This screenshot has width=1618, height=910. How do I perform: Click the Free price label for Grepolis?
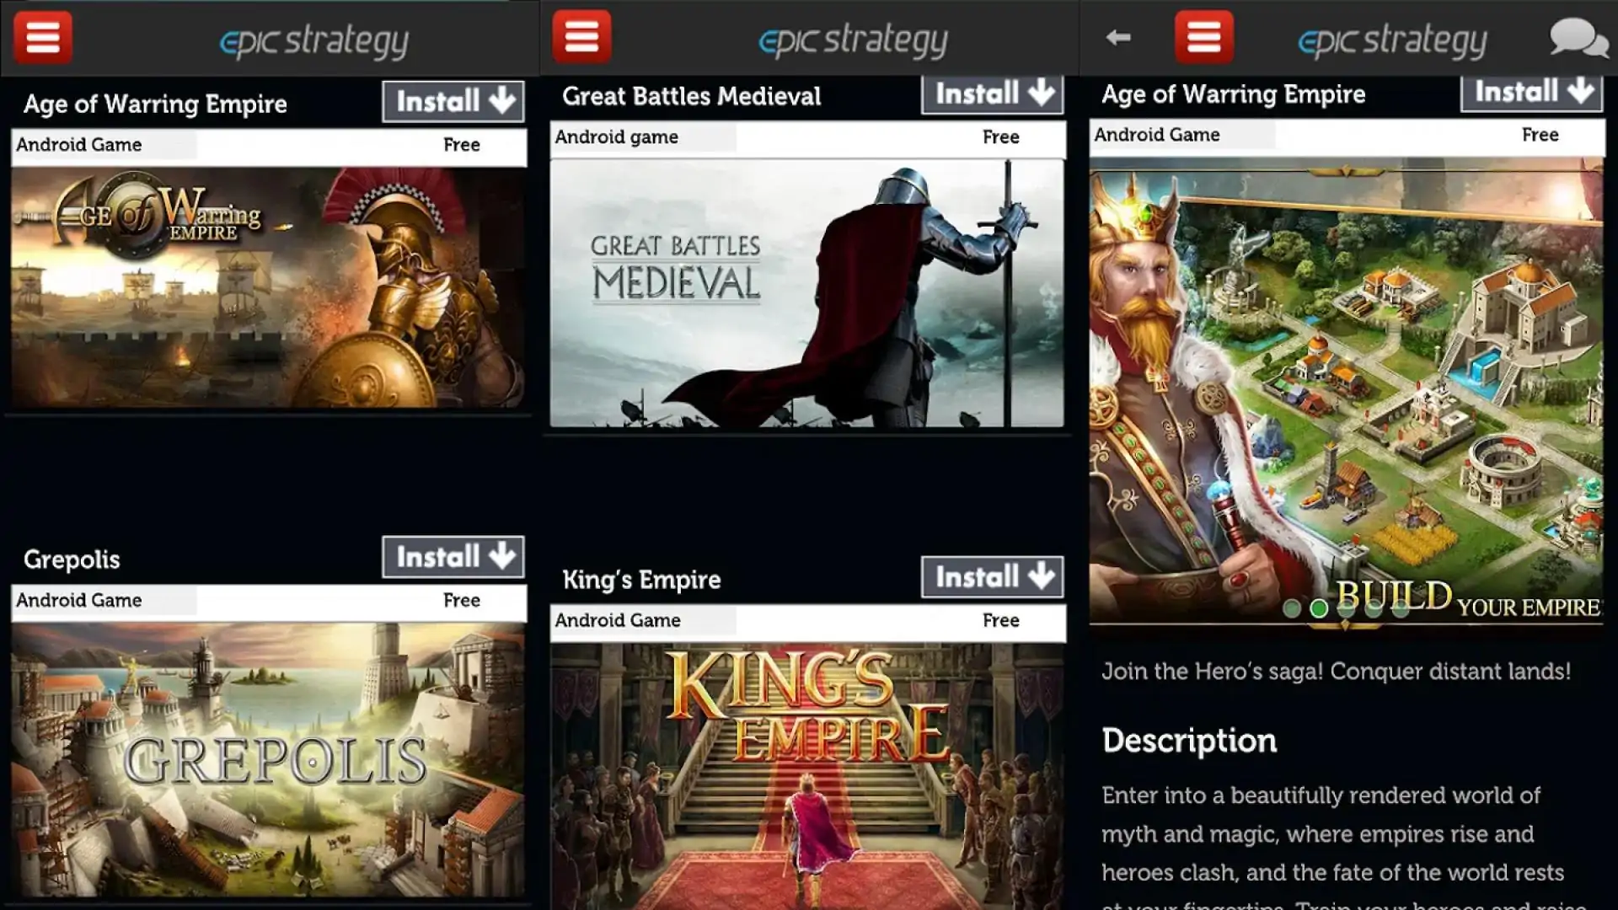point(462,600)
